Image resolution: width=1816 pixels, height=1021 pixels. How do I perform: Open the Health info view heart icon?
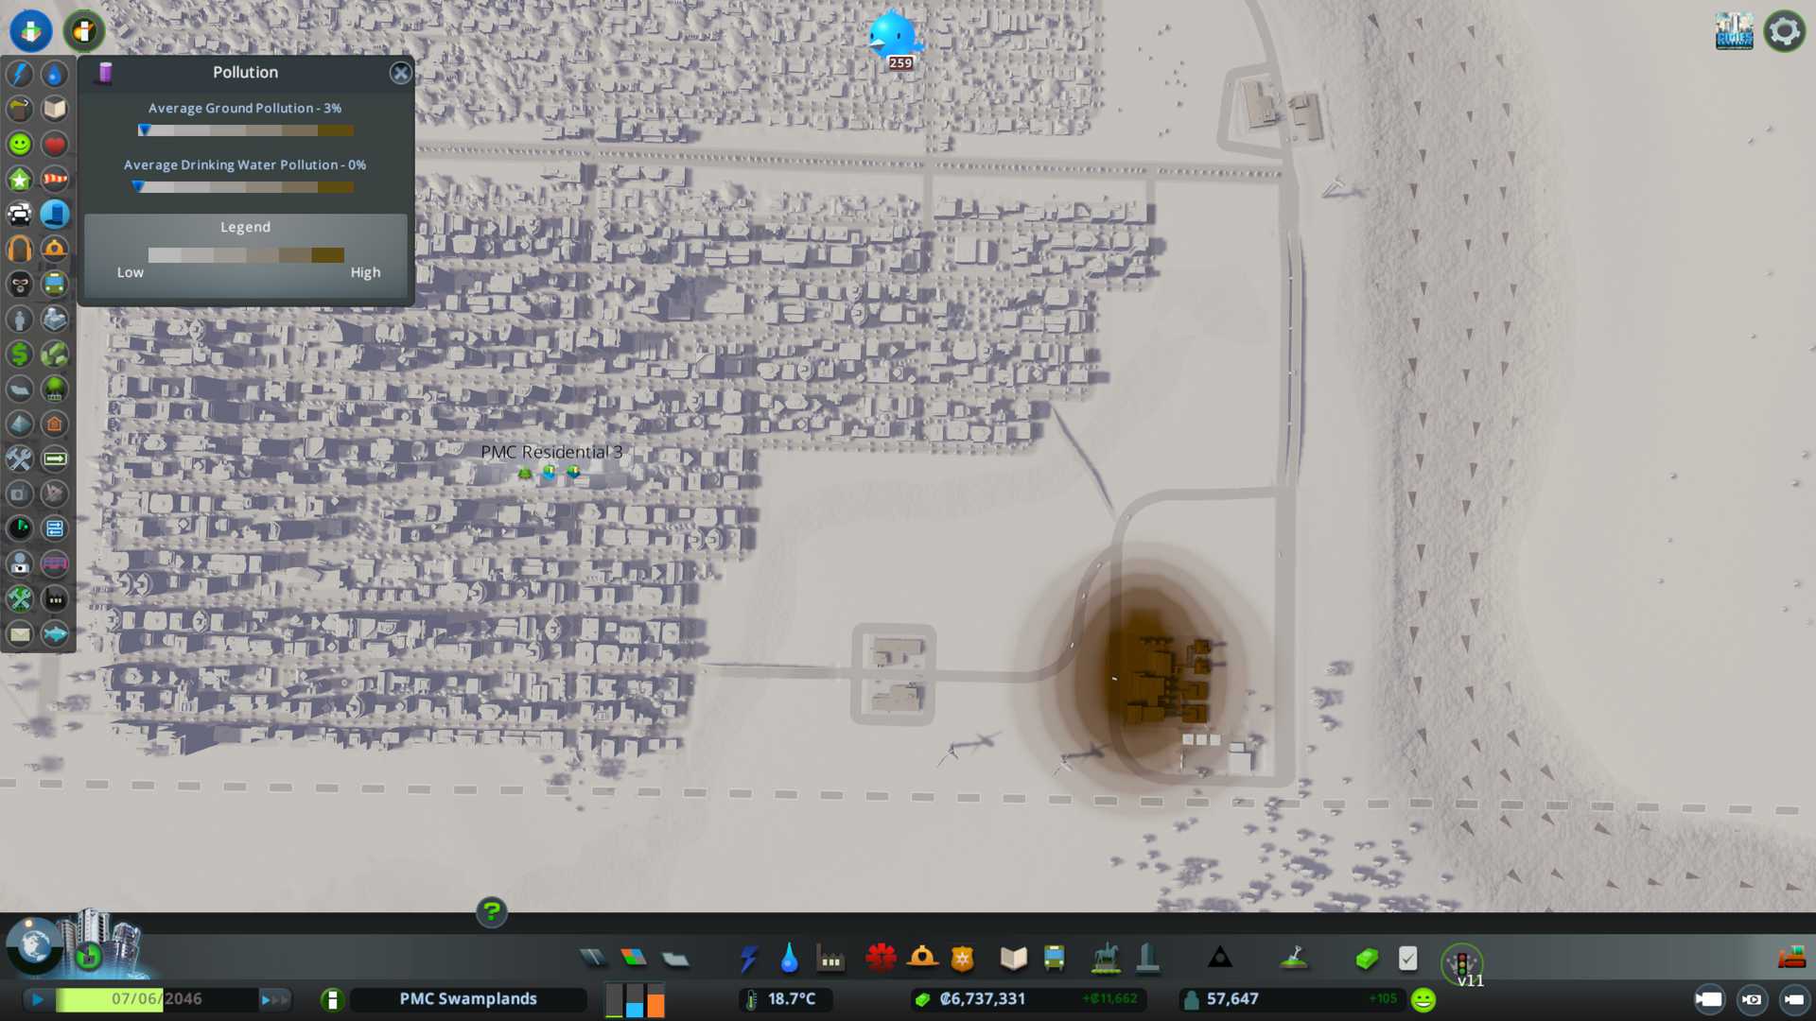click(x=55, y=145)
